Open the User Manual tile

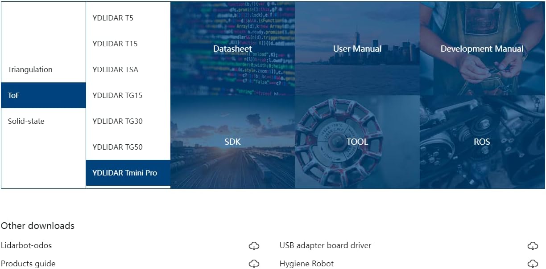coord(357,49)
